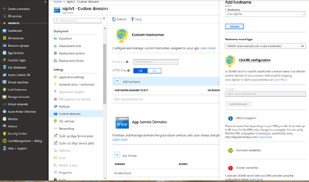Select Scale out (App Service plan)
The width and height of the screenshot is (309, 182).
pos(77,143)
